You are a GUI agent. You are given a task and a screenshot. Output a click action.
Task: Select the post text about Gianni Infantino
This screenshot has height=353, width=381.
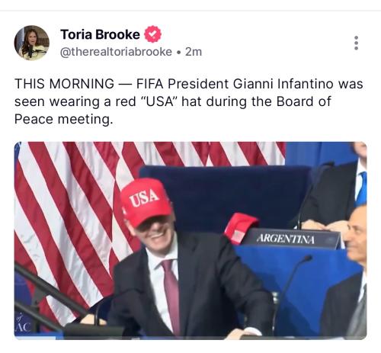point(188,101)
